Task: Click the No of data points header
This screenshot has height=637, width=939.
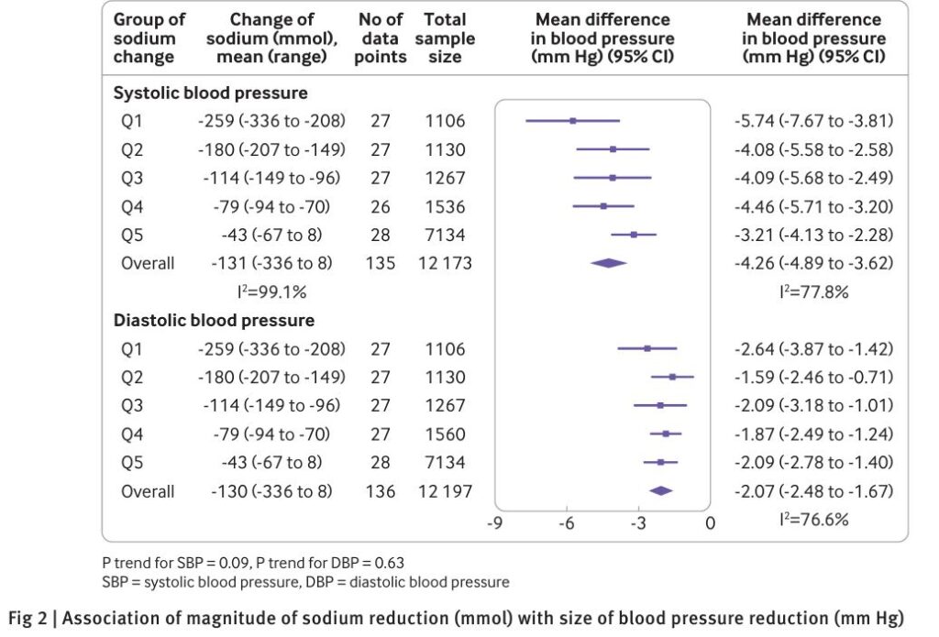Action: [x=381, y=38]
